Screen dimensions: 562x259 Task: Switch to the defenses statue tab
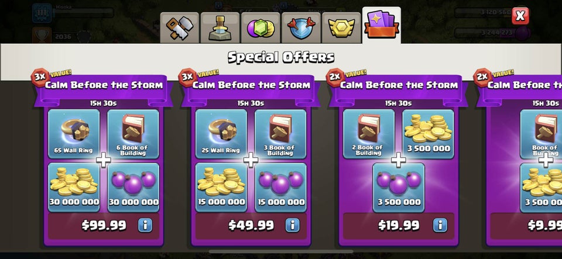click(x=220, y=28)
